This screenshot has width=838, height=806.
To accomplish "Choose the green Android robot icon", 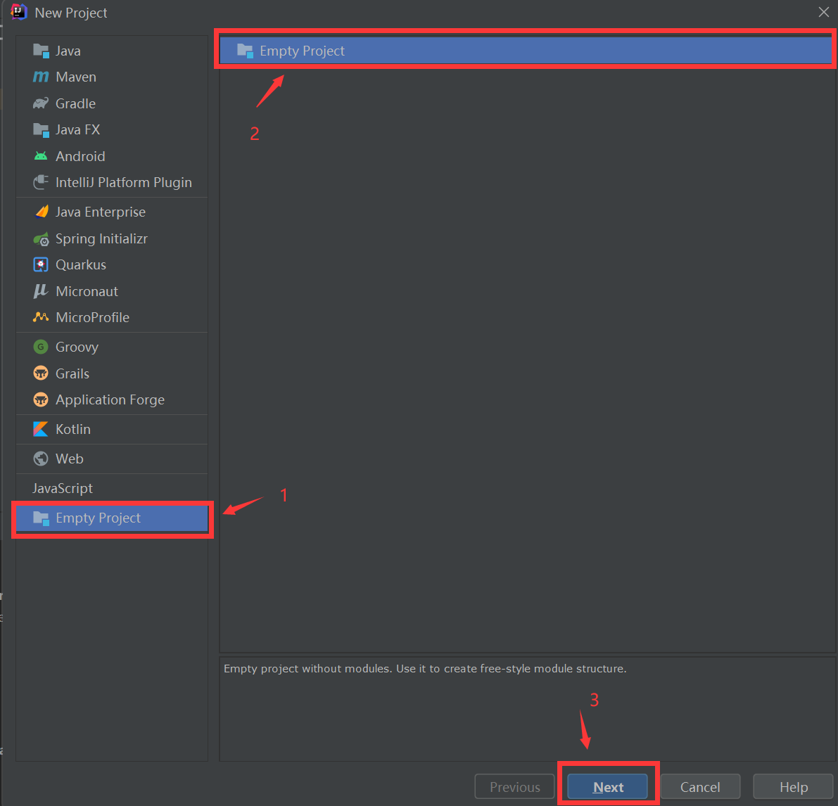I will (41, 156).
